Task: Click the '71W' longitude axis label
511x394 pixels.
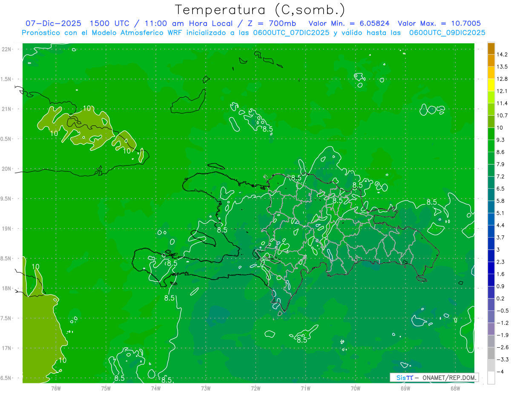Action: coord(305,388)
